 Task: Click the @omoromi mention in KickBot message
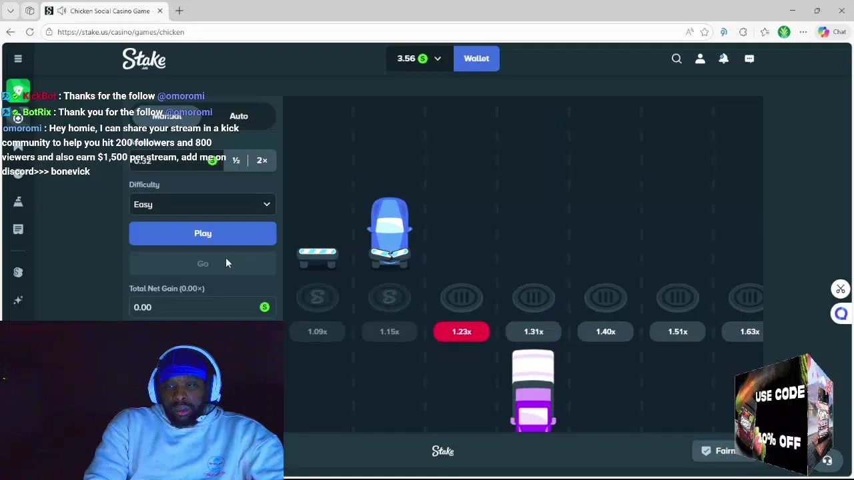point(181,96)
